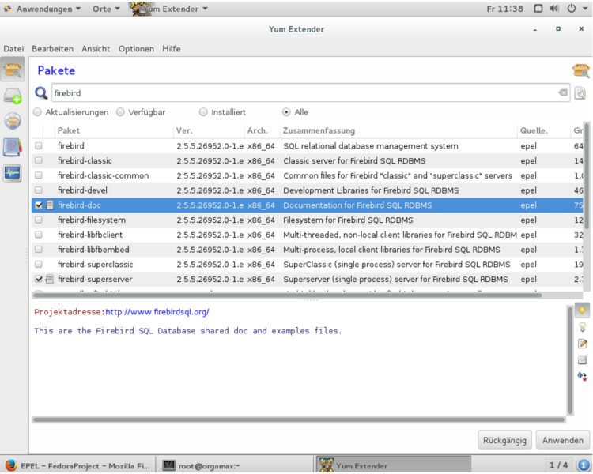The width and height of the screenshot is (593, 474).
Task: Uncheck the firebird-doc checkbox
Action: [39, 205]
